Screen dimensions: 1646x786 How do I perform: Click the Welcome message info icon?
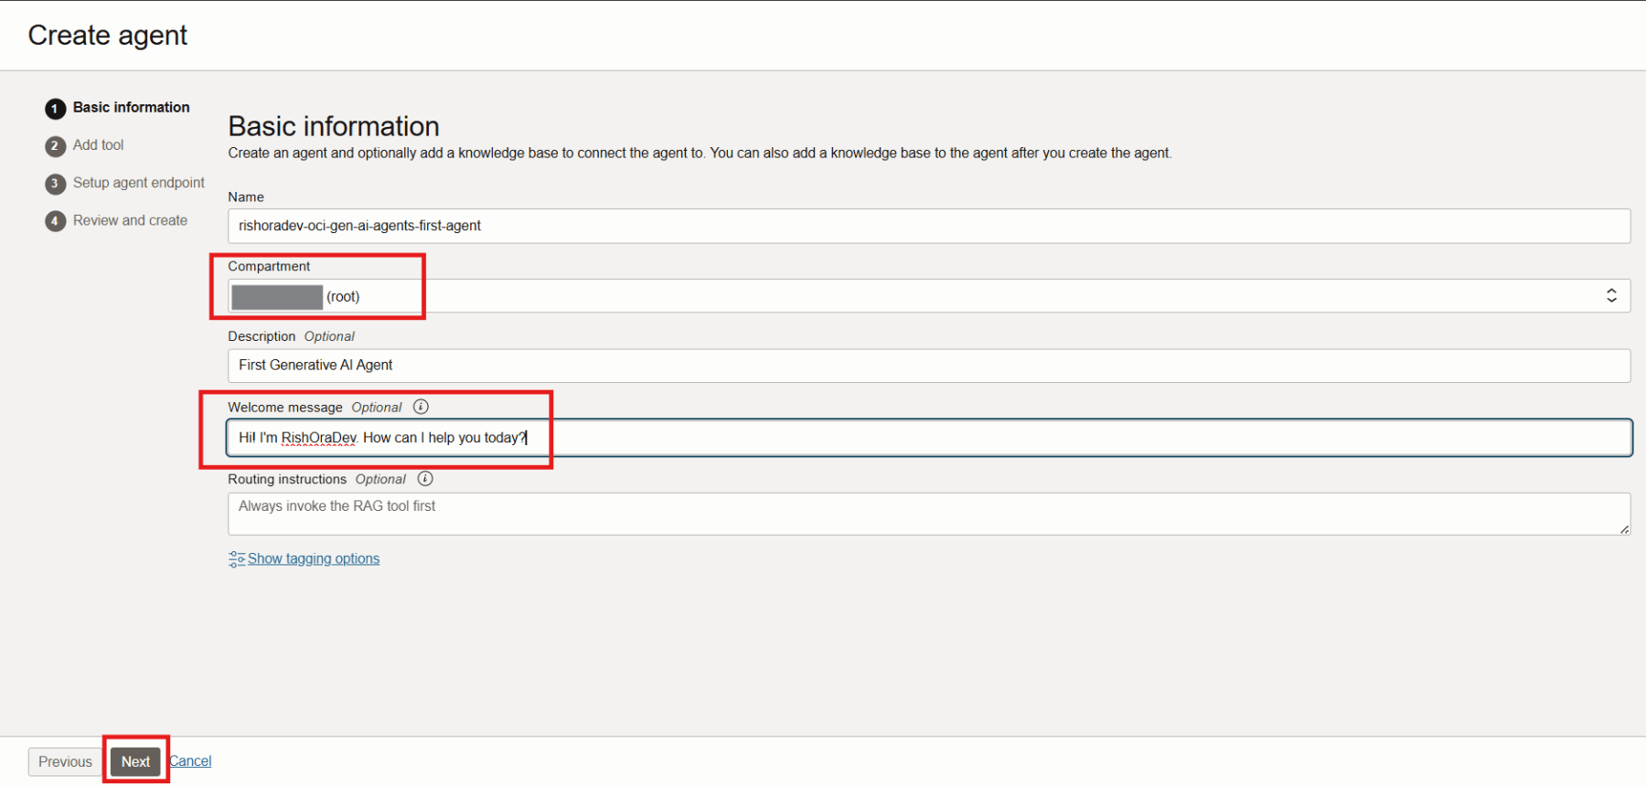(421, 407)
